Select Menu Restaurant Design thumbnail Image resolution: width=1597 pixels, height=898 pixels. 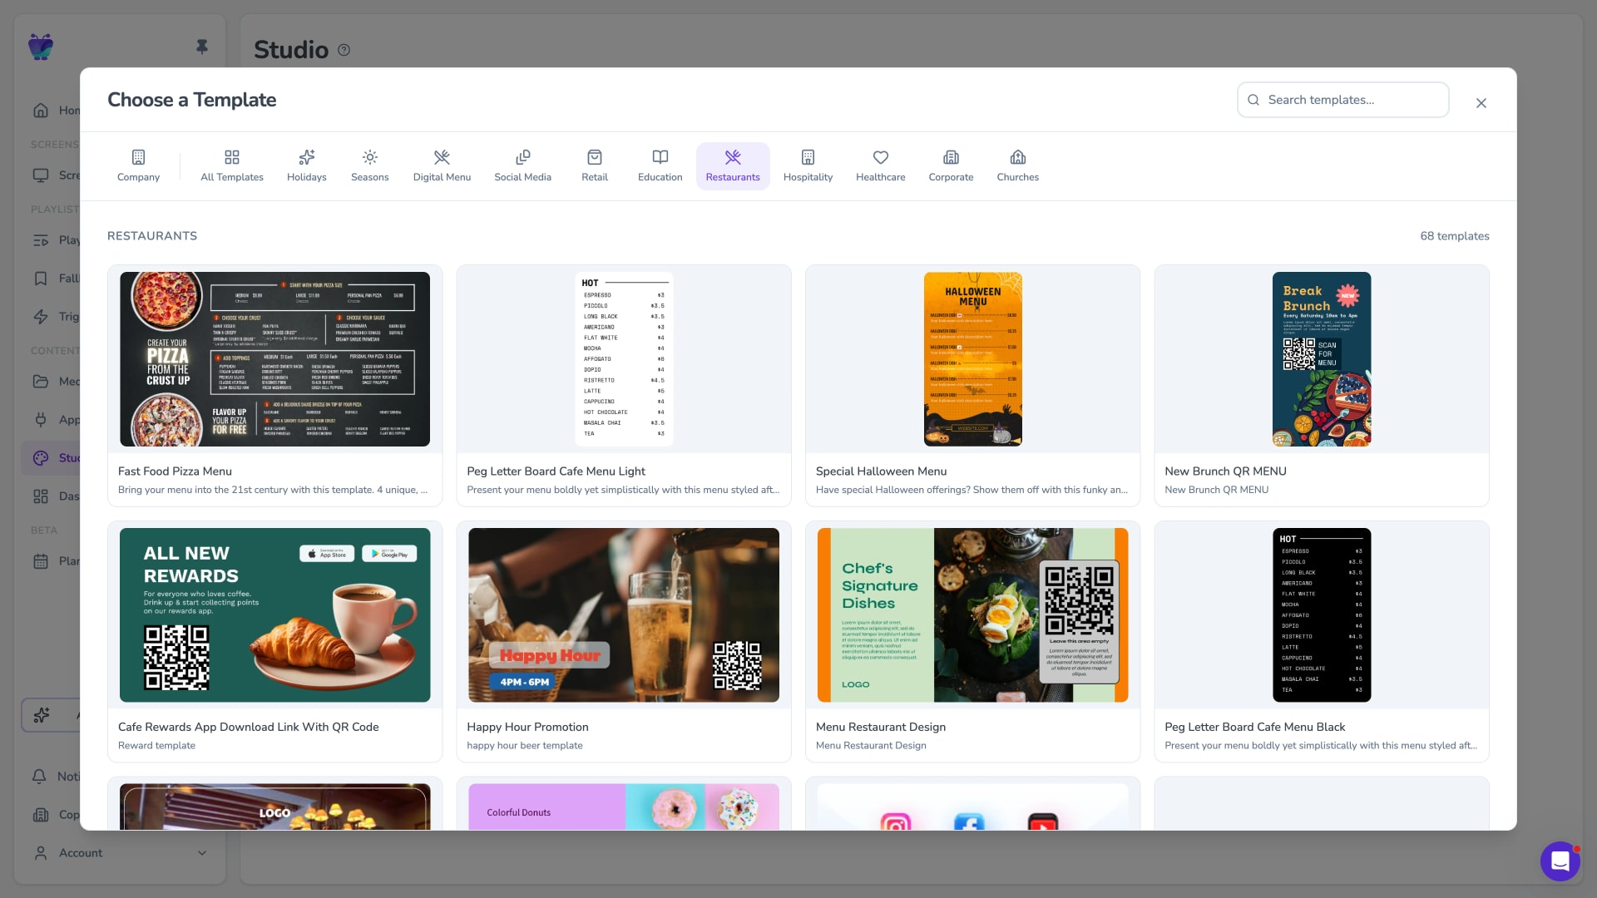click(x=973, y=615)
